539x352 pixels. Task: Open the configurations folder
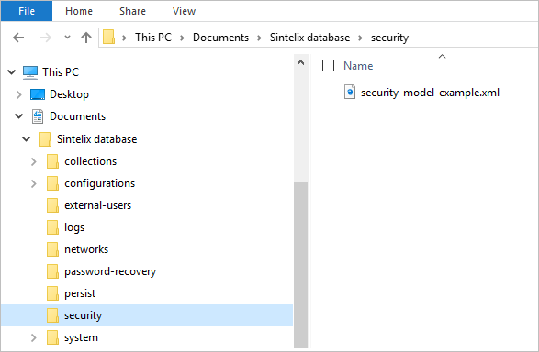click(100, 183)
